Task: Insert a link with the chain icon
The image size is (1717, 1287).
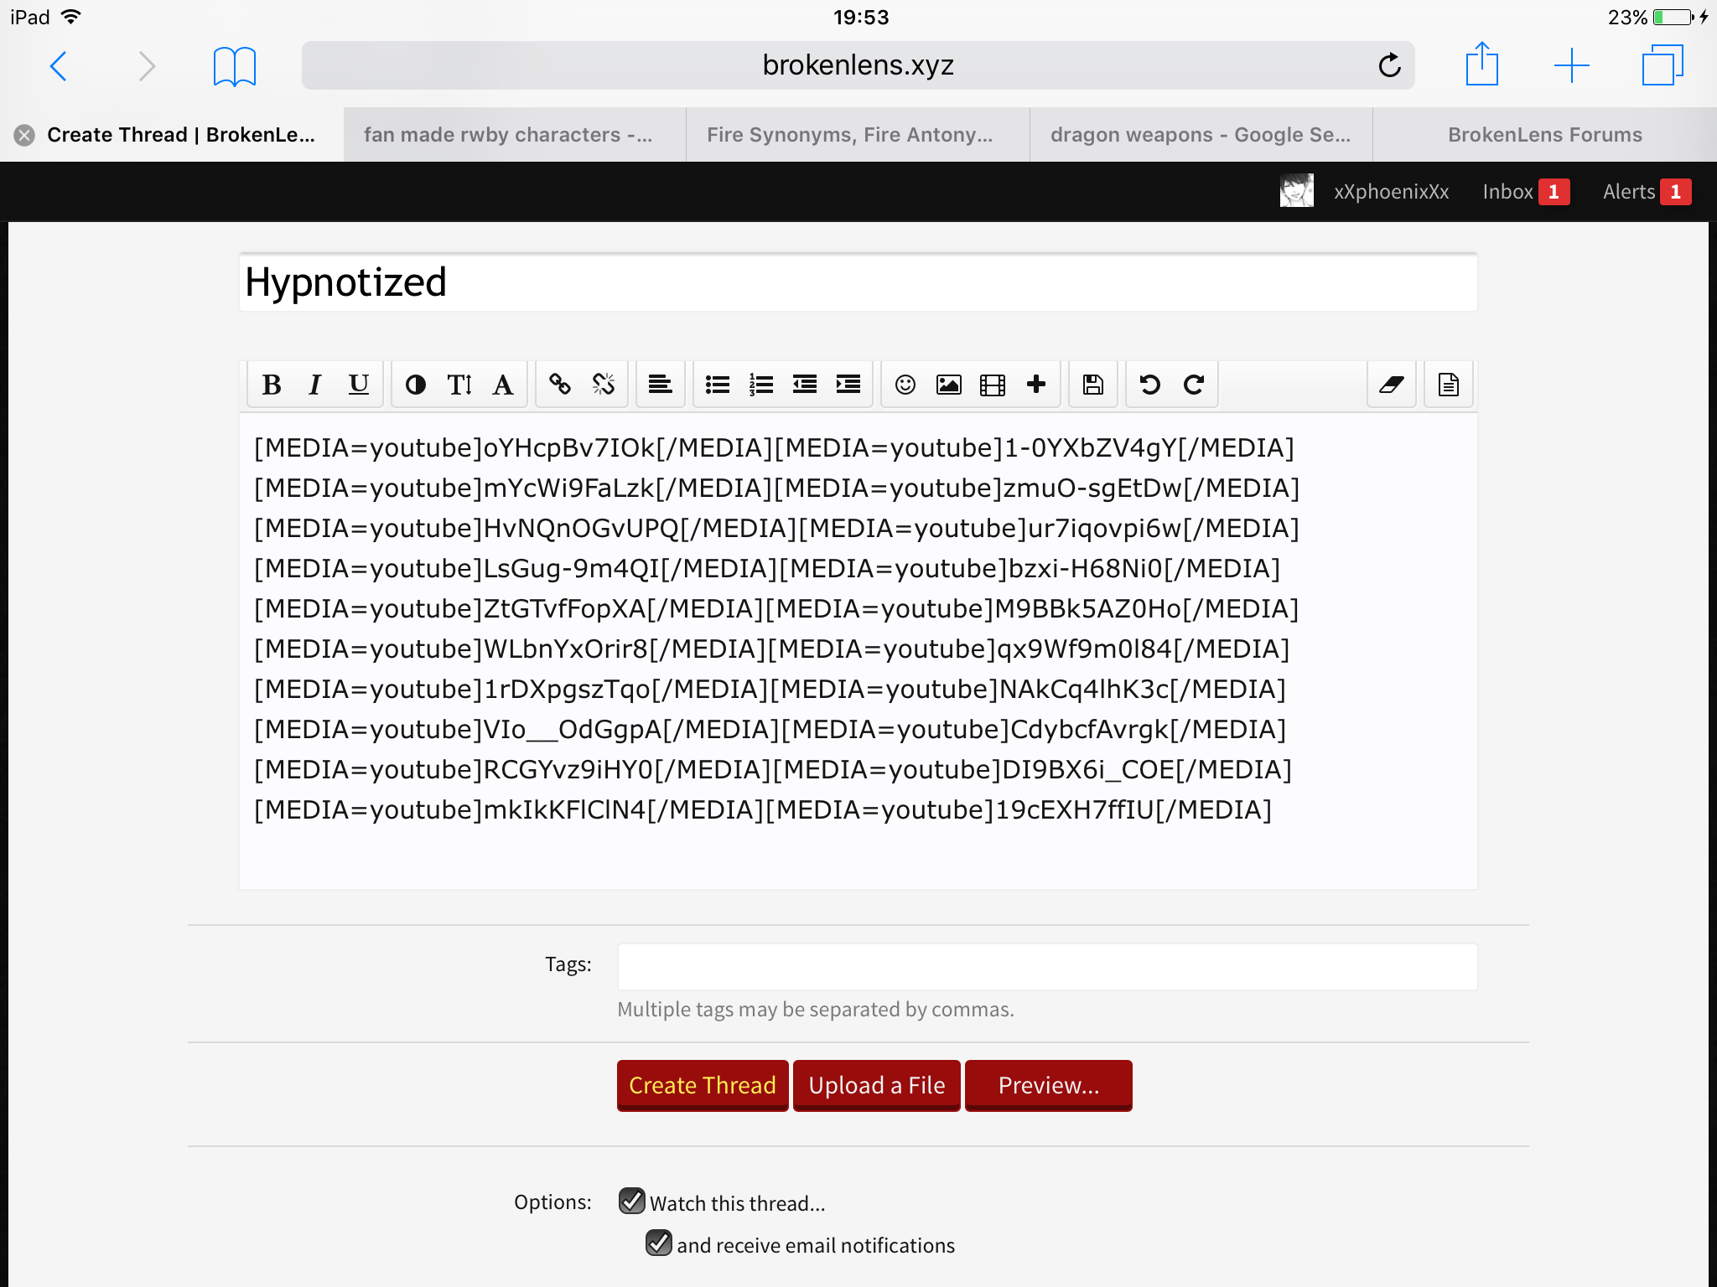Action: tap(559, 385)
